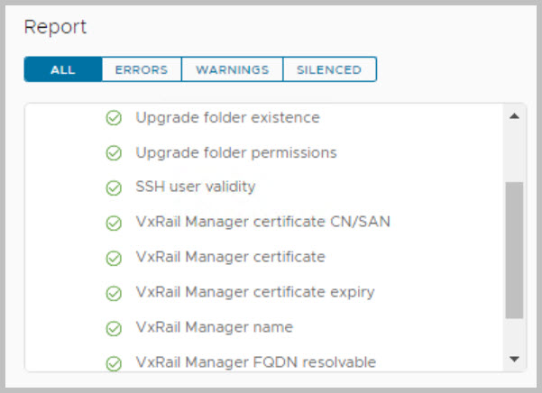
Task: Show only ERRORS in the report
Action: click(142, 69)
